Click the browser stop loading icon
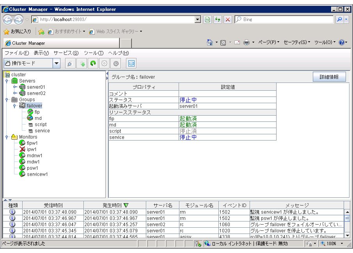 (228, 19)
